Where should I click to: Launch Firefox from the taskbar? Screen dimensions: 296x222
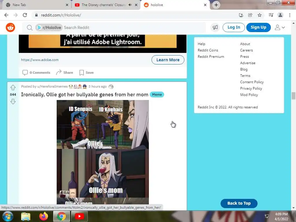pos(44,216)
